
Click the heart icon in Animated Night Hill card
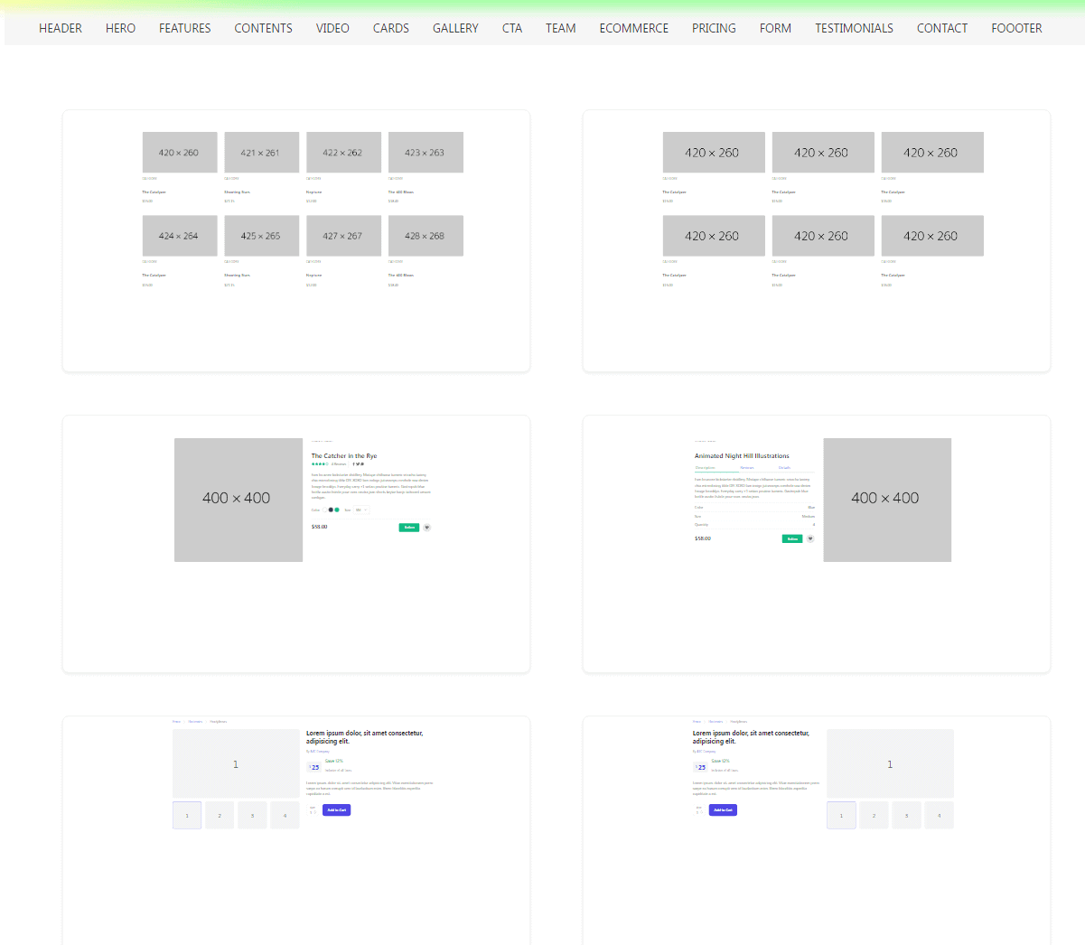[810, 538]
